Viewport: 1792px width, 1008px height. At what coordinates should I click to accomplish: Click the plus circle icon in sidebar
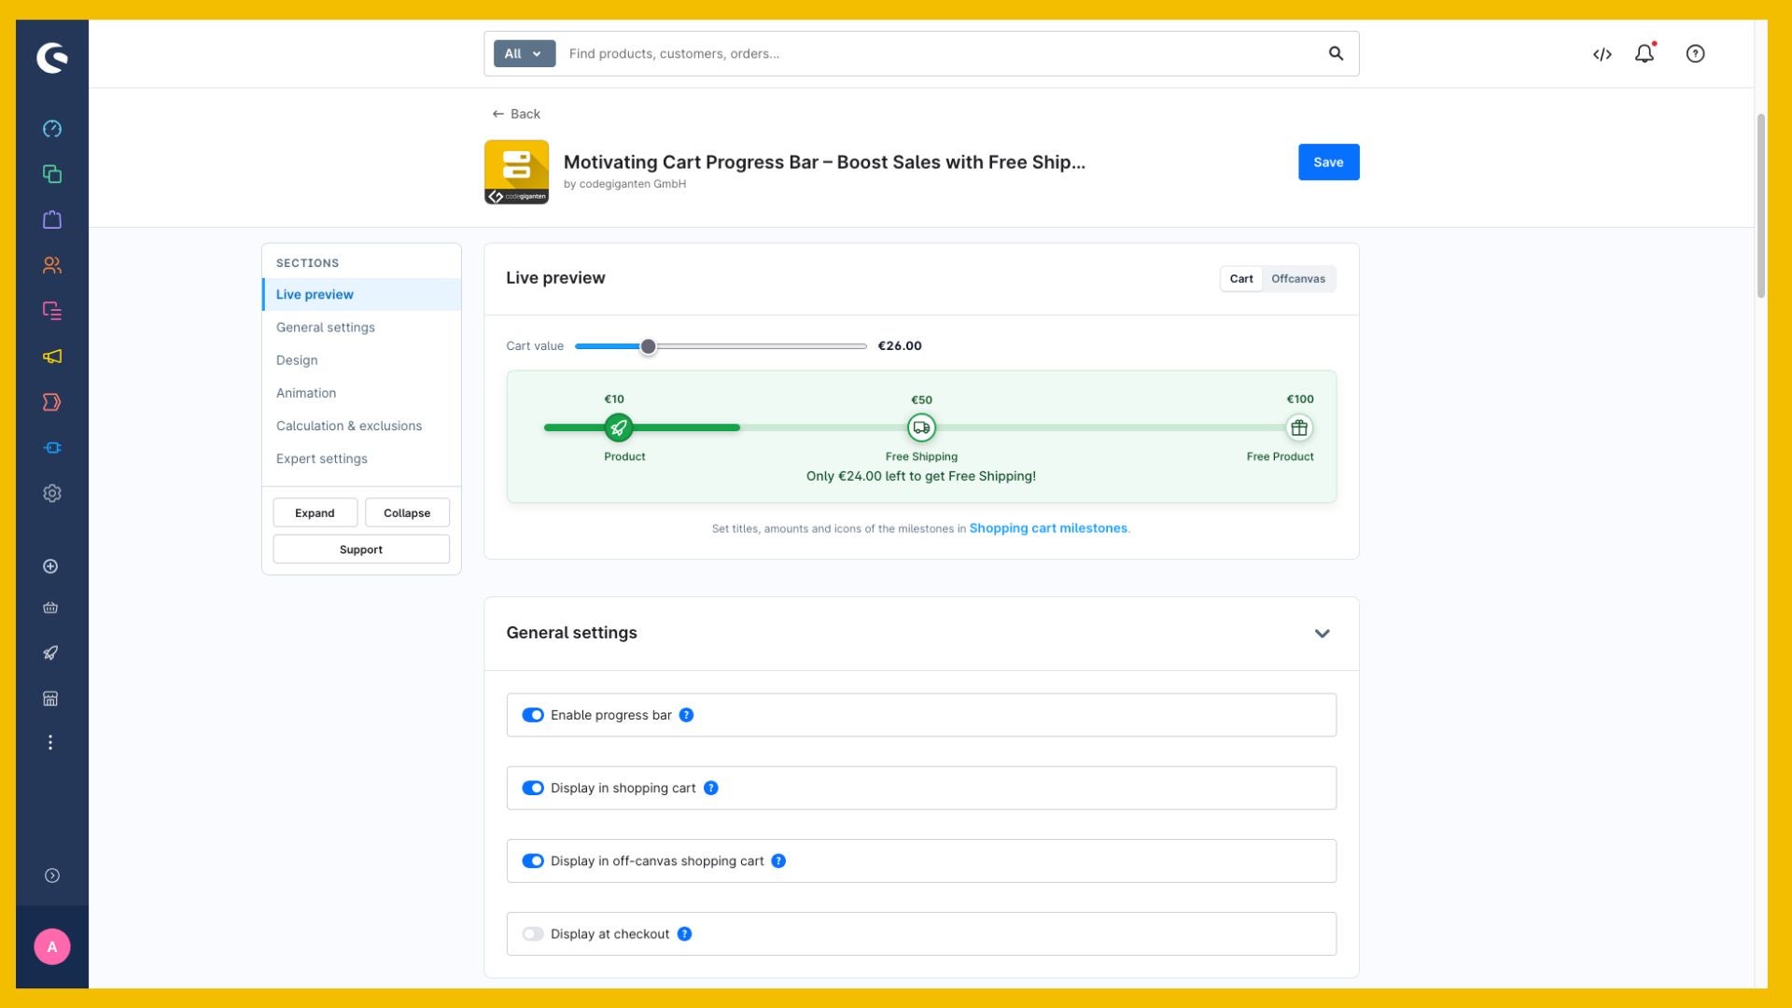(x=50, y=567)
